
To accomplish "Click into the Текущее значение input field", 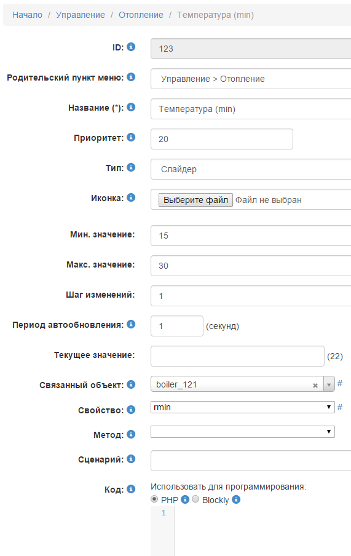I will point(237,356).
